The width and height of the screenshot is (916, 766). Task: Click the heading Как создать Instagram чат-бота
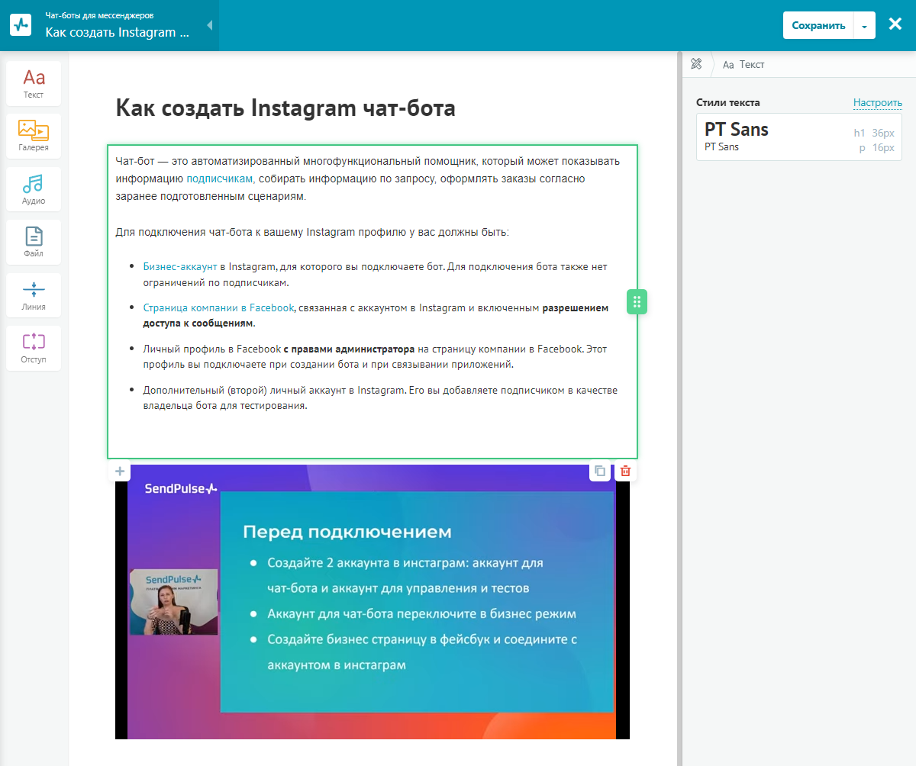pyautogui.click(x=285, y=108)
